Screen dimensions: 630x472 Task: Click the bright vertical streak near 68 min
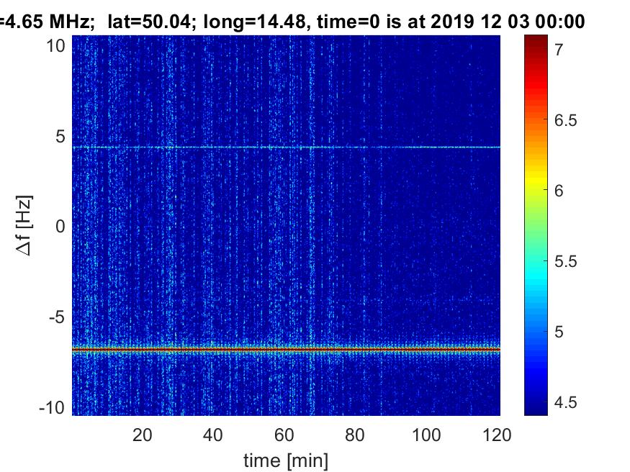coord(311,225)
